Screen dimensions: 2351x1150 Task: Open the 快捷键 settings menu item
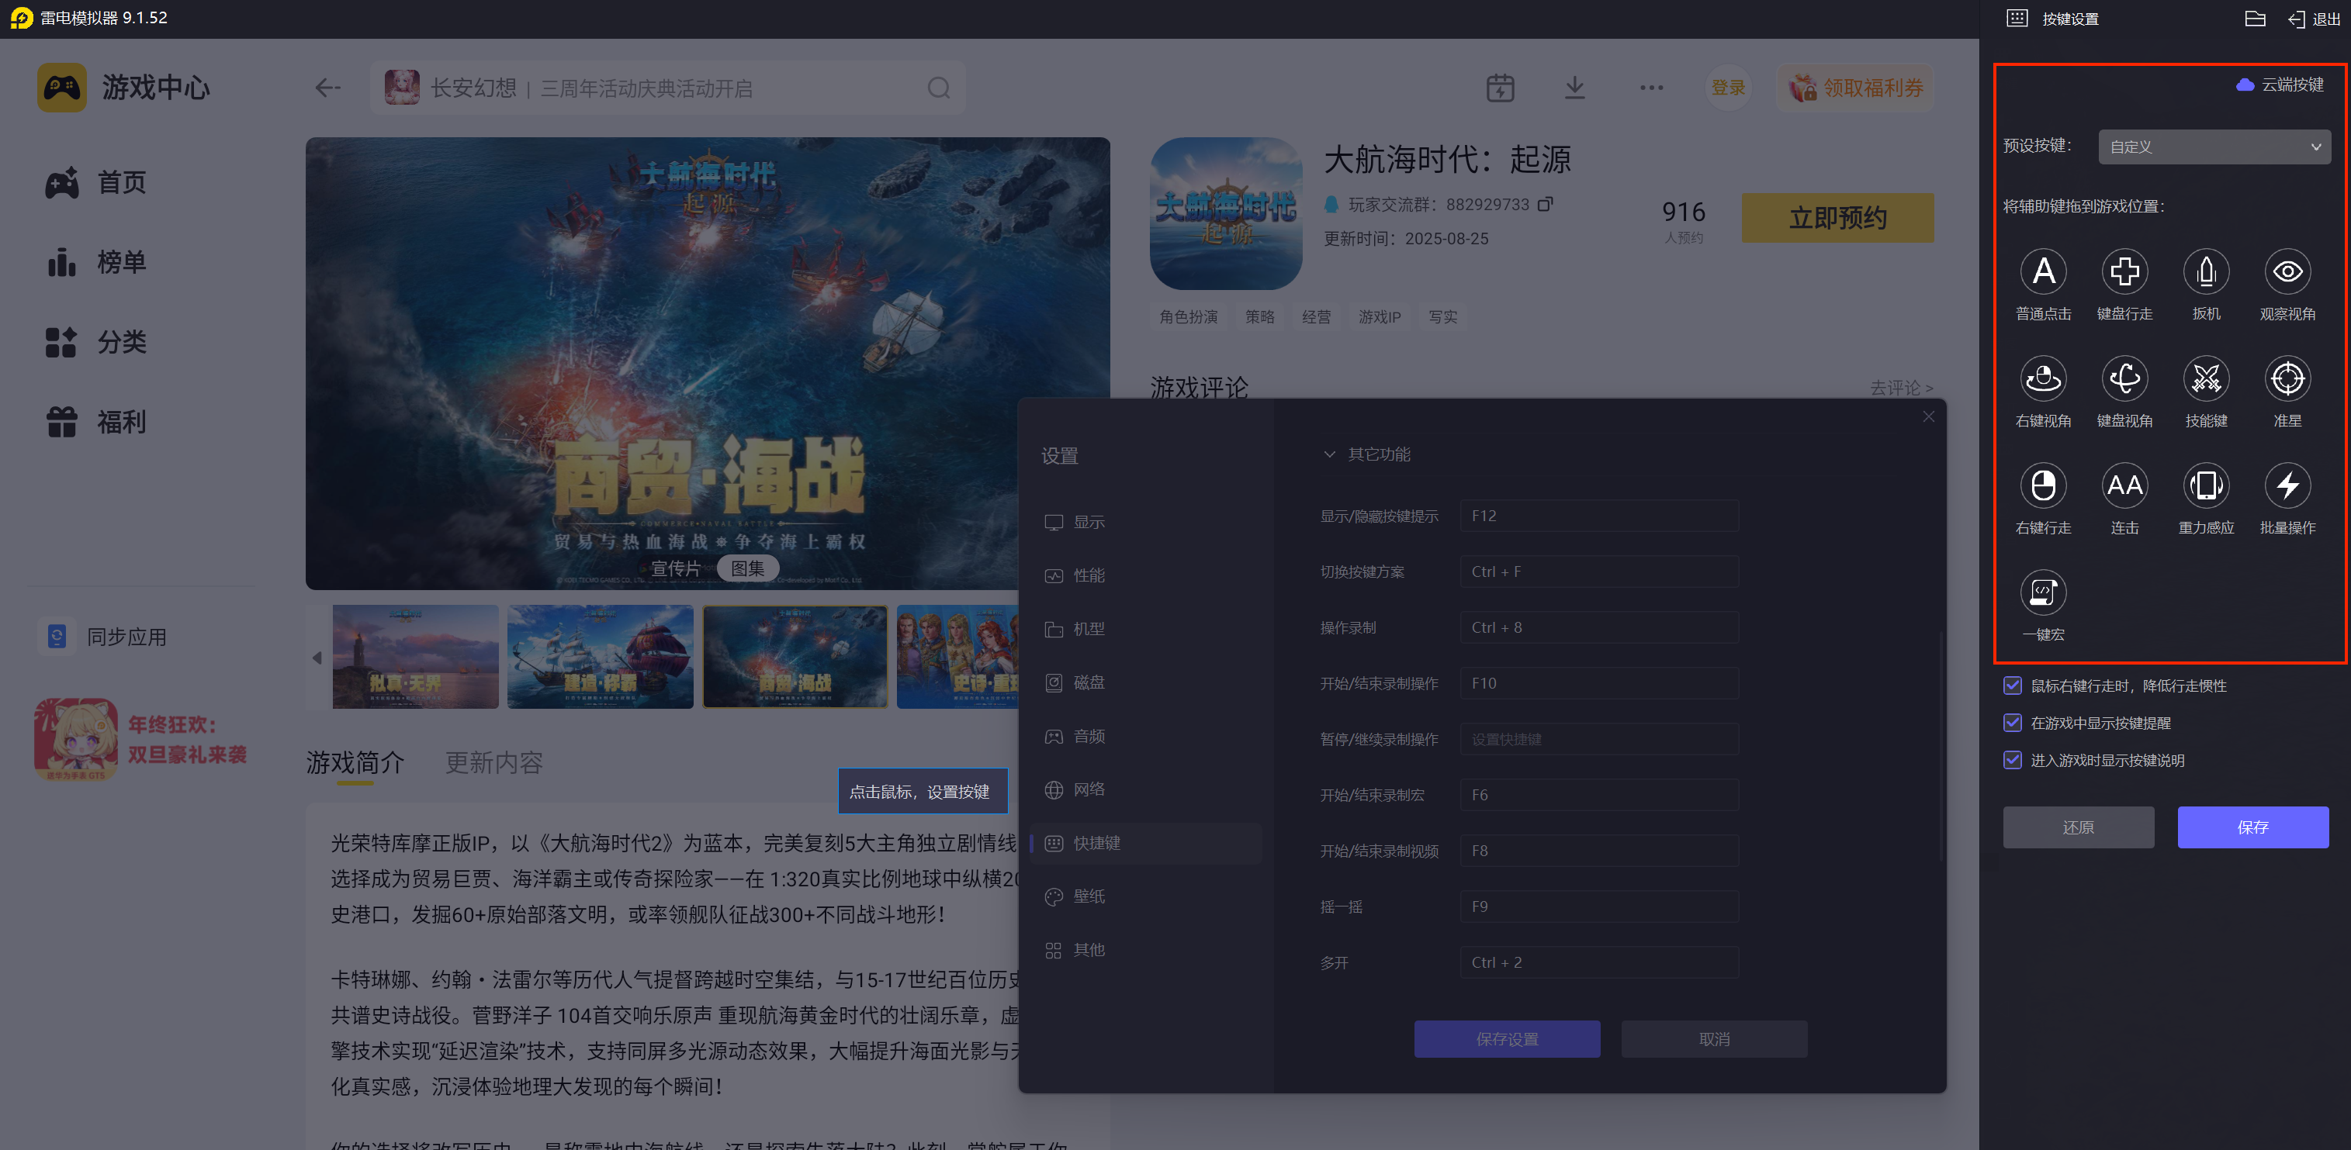pos(1096,843)
